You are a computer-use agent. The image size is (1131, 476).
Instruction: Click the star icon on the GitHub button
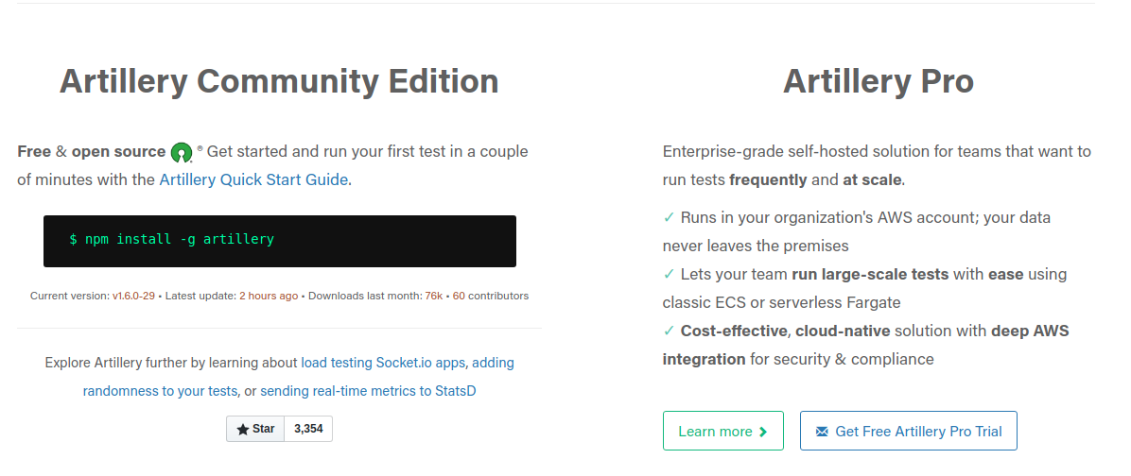point(243,430)
